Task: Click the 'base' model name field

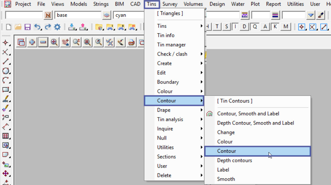Action: [x=78, y=15]
